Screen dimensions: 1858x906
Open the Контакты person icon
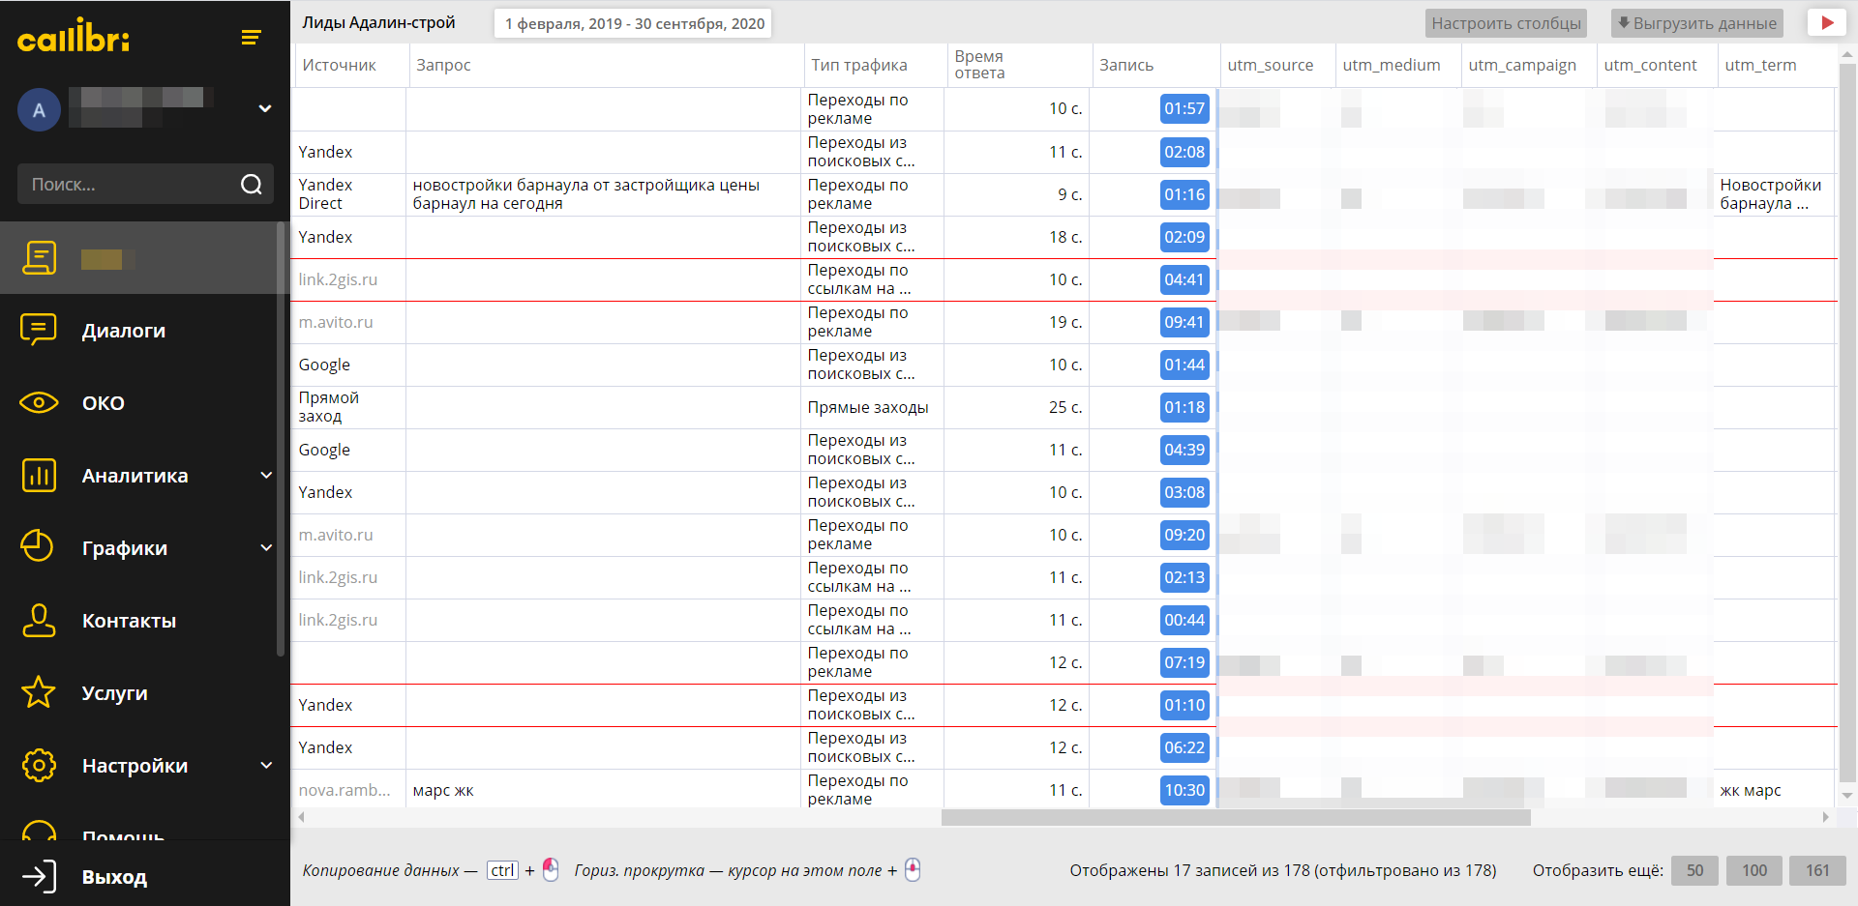(x=39, y=620)
